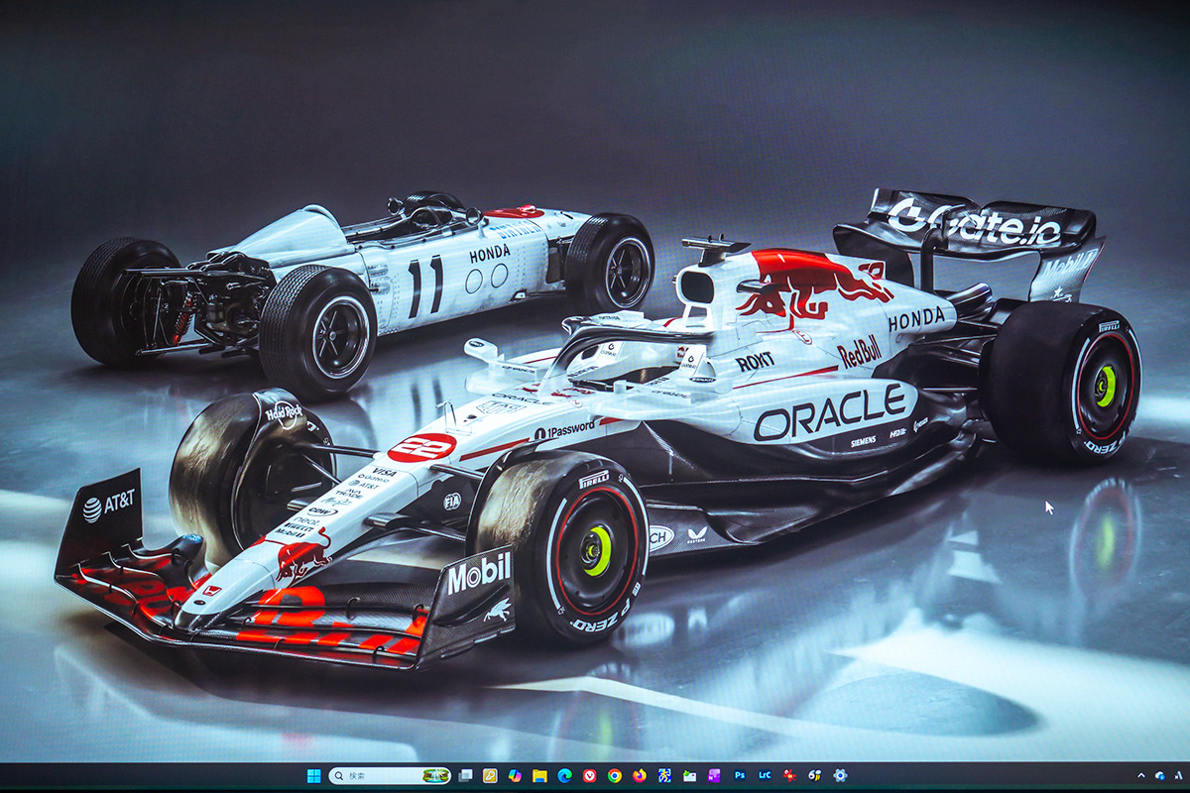Click the search highlight image in search box

435,775
